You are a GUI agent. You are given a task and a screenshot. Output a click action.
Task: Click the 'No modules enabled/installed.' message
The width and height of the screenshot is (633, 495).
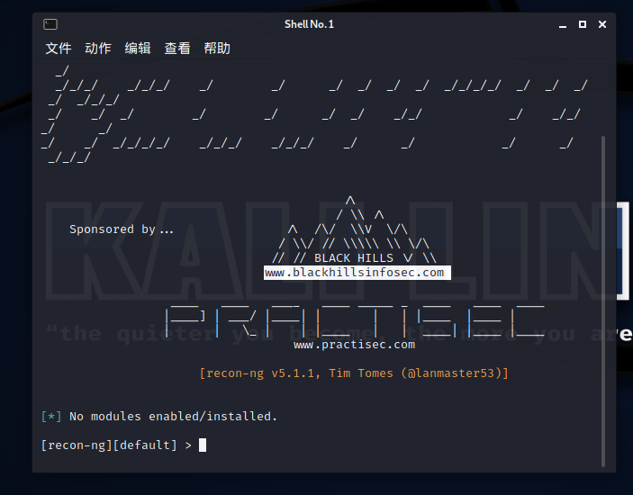pyautogui.click(x=173, y=416)
